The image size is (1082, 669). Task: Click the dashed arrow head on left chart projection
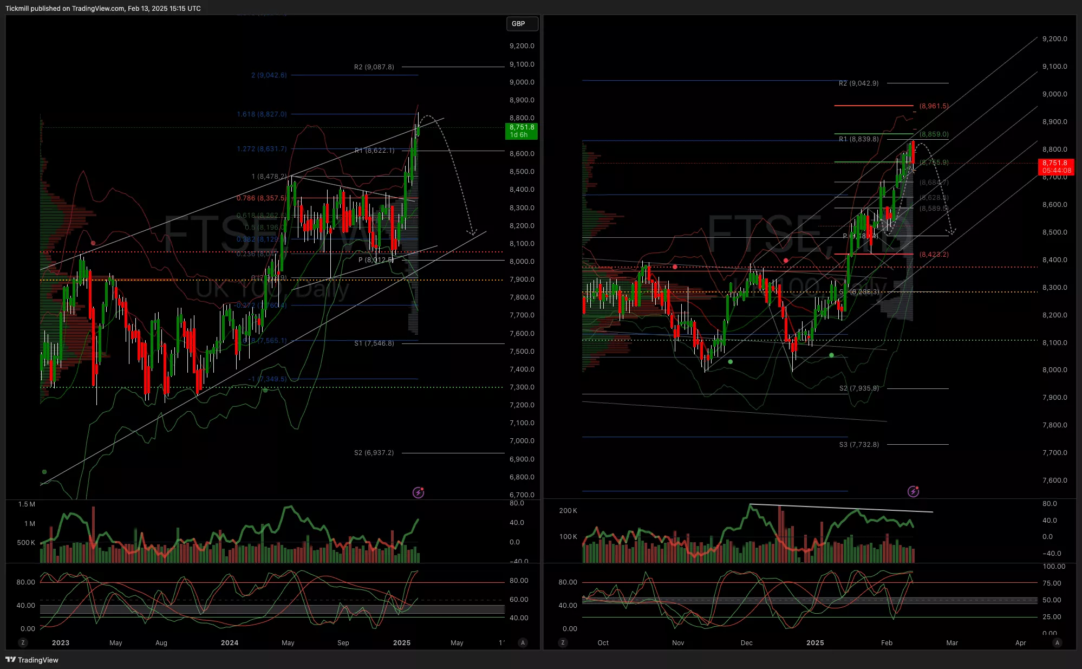(472, 233)
